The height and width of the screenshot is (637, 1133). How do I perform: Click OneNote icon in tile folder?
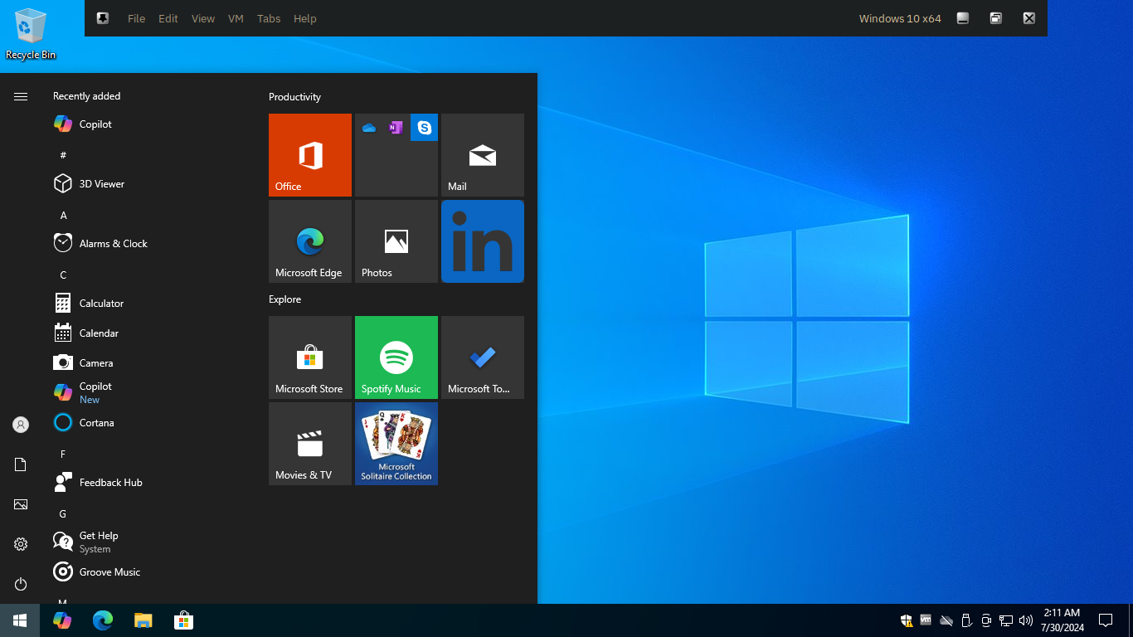396,128
